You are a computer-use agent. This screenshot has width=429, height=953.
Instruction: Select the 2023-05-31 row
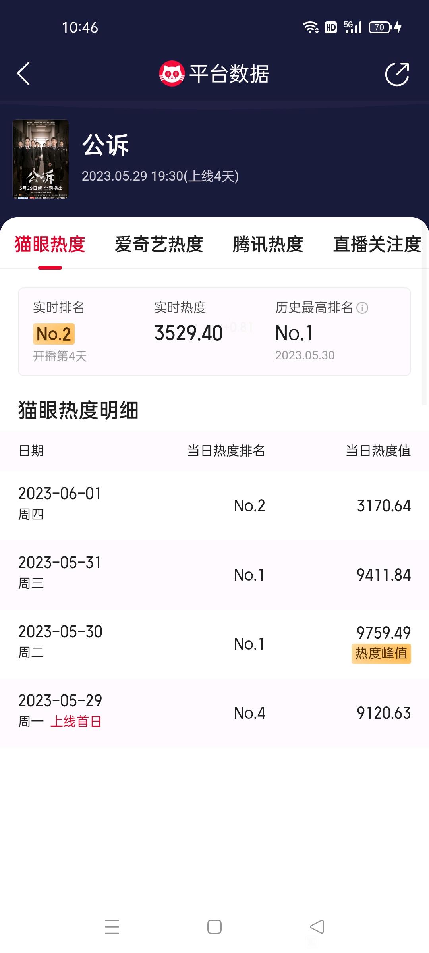tap(214, 574)
